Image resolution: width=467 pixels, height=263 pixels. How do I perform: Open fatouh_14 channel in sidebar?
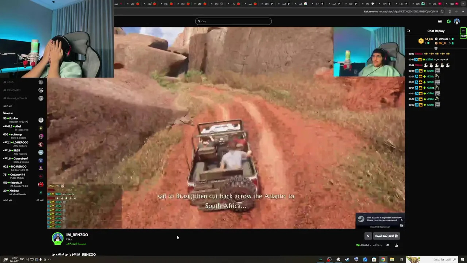tap(23, 184)
